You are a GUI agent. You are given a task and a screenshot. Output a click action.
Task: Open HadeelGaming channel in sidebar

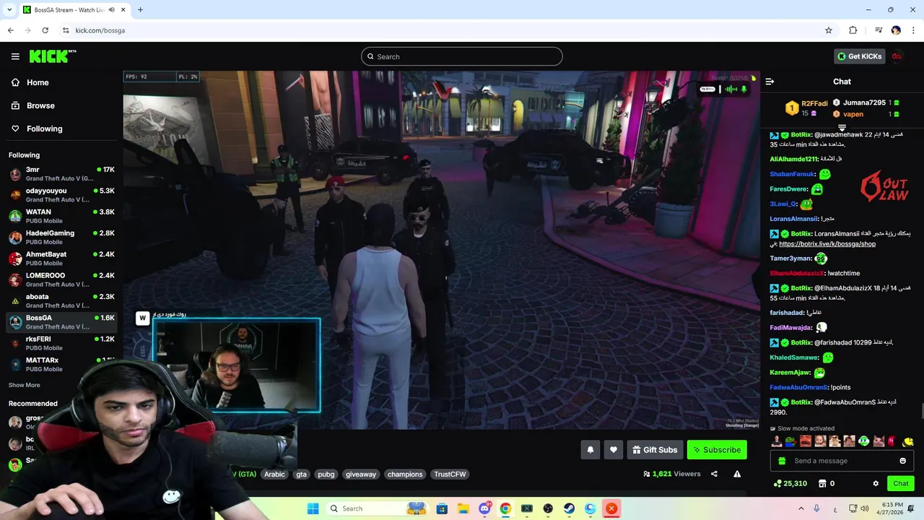click(x=61, y=238)
